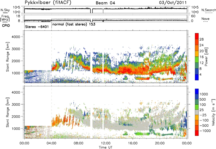216x149 pixels.
Task: Click the '20:00' time tick label
Action: (160, 143)
